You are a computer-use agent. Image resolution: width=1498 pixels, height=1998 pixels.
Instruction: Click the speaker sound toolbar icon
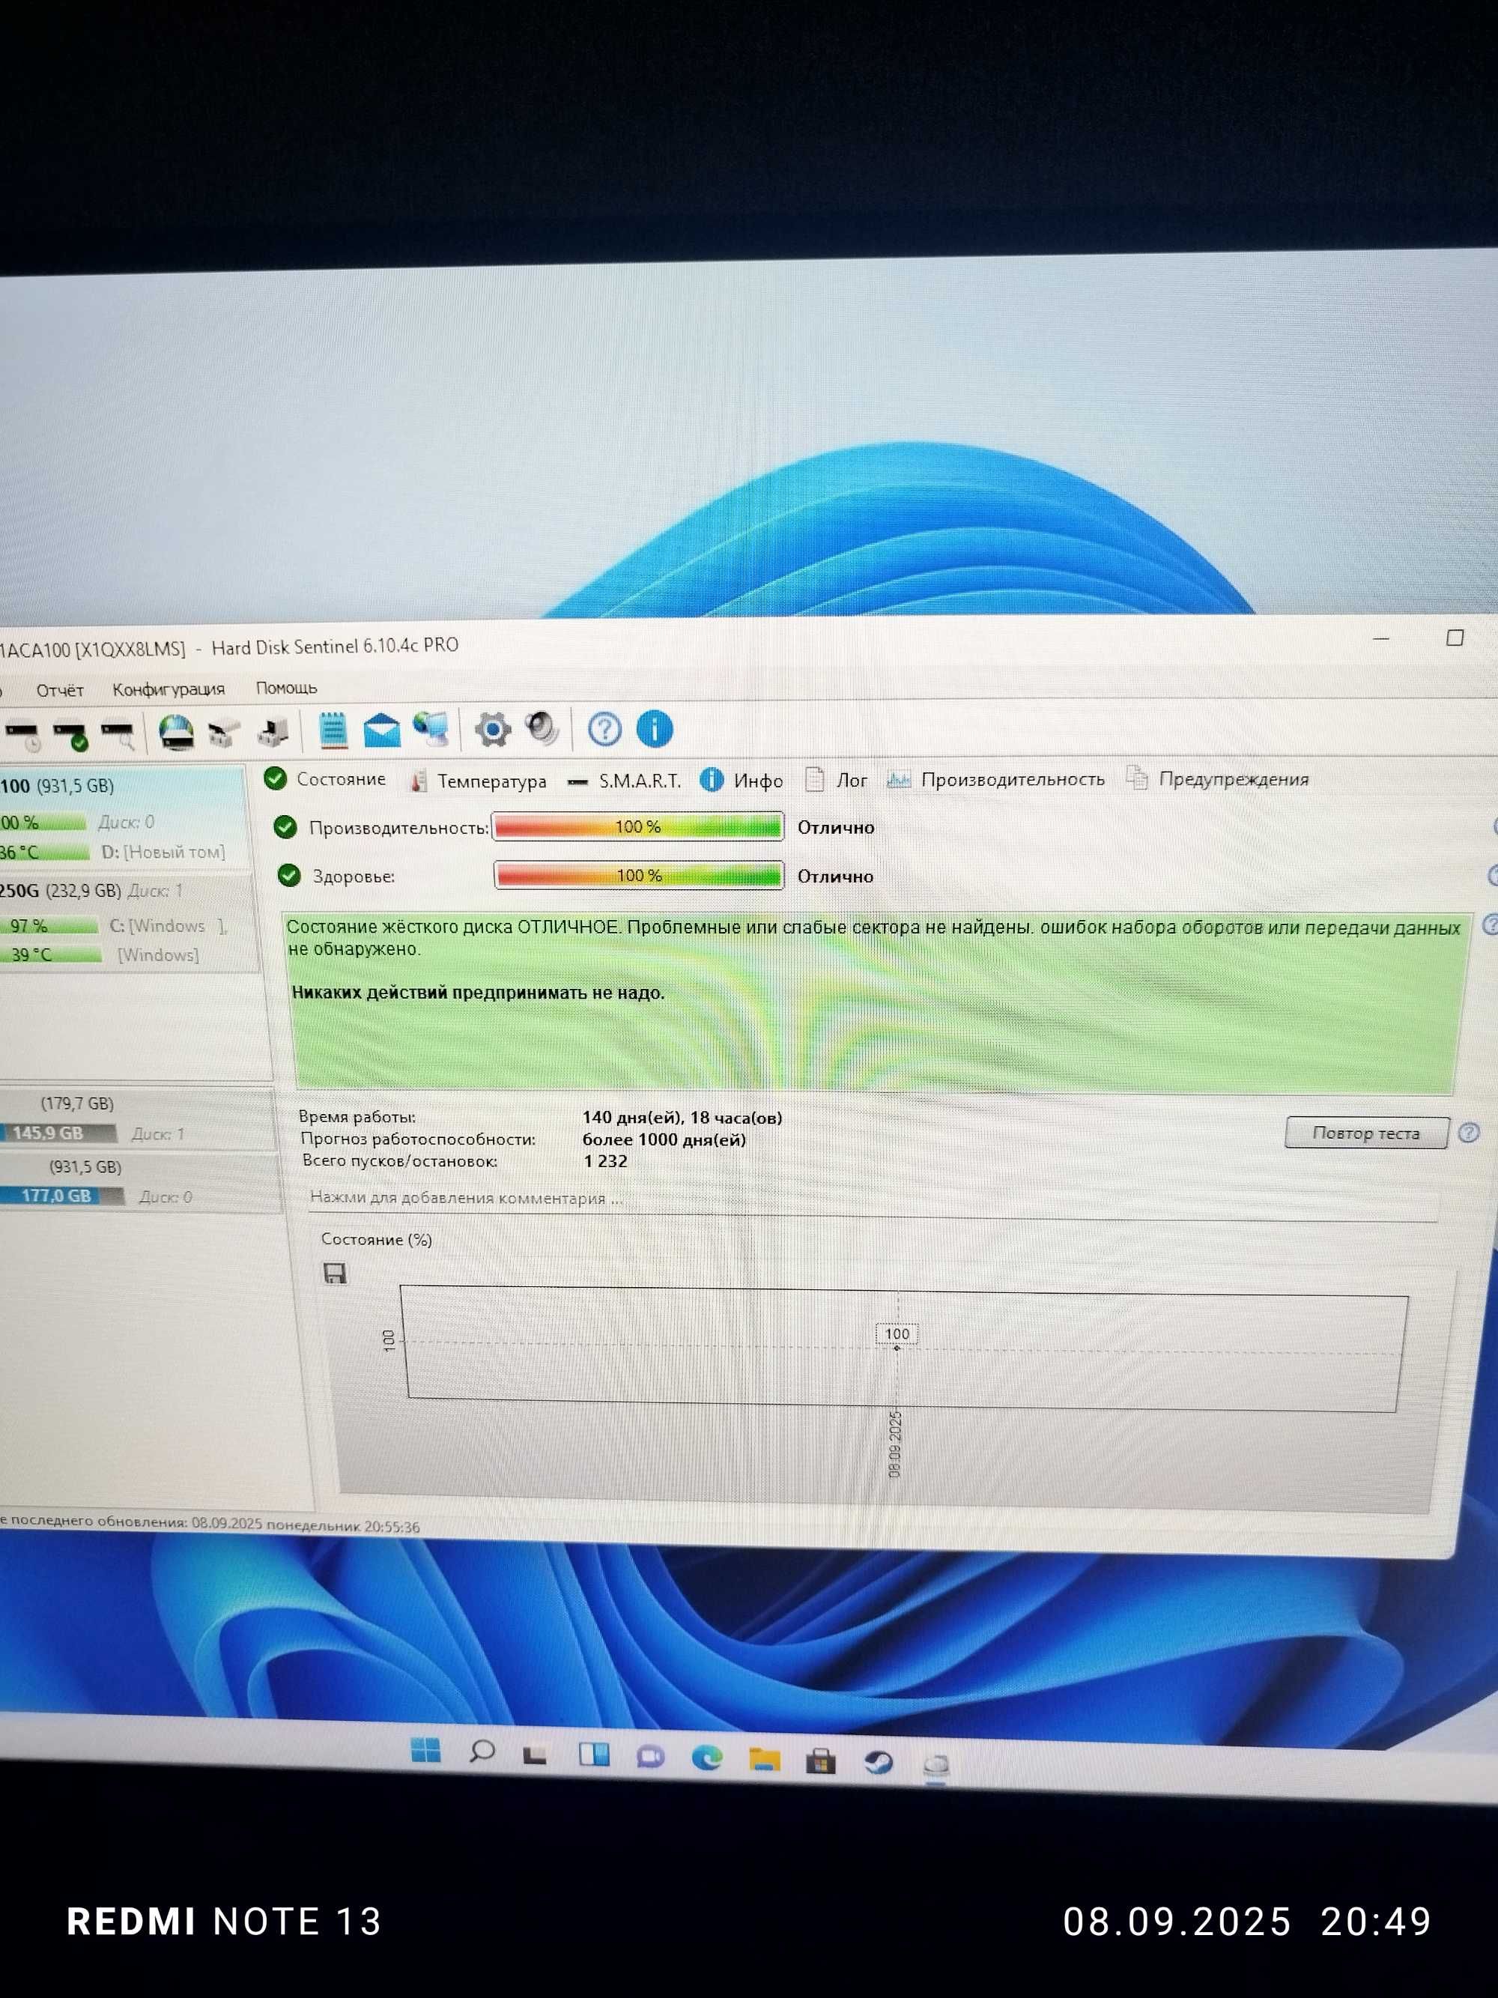coord(542,728)
